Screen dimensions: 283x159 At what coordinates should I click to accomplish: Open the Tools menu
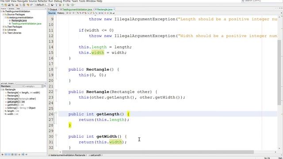point(82,1)
